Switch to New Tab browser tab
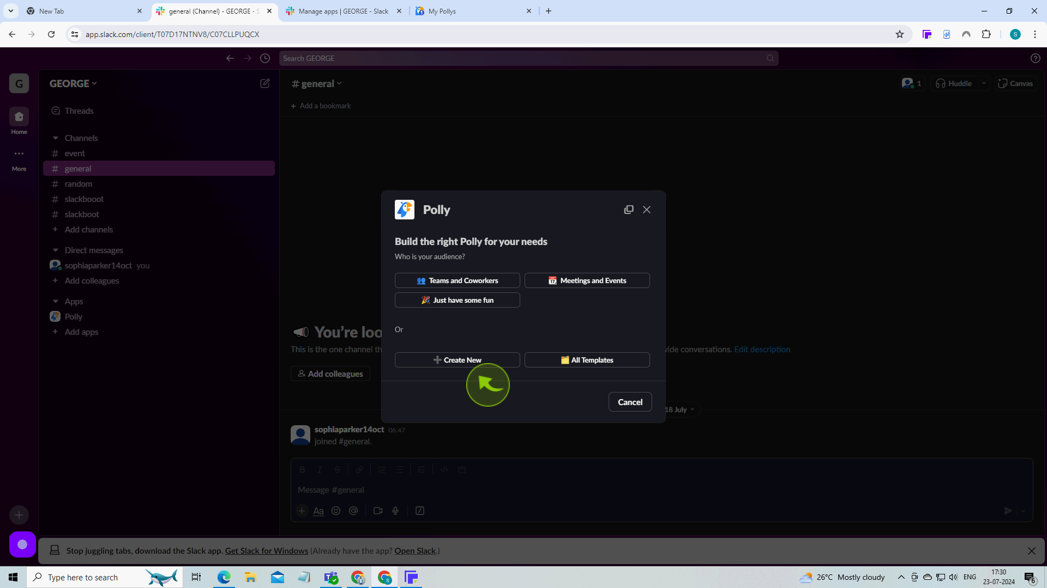This screenshot has height=588, width=1047. (84, 11)
